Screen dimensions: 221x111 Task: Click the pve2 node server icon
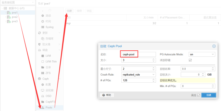9,17
